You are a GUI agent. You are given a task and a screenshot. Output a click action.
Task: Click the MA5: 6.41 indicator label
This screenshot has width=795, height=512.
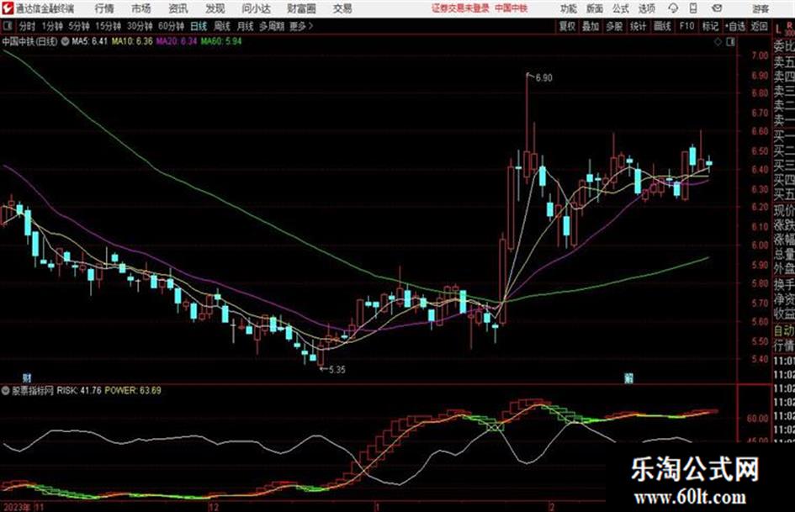pyautogui.click(x=90, y=41)
